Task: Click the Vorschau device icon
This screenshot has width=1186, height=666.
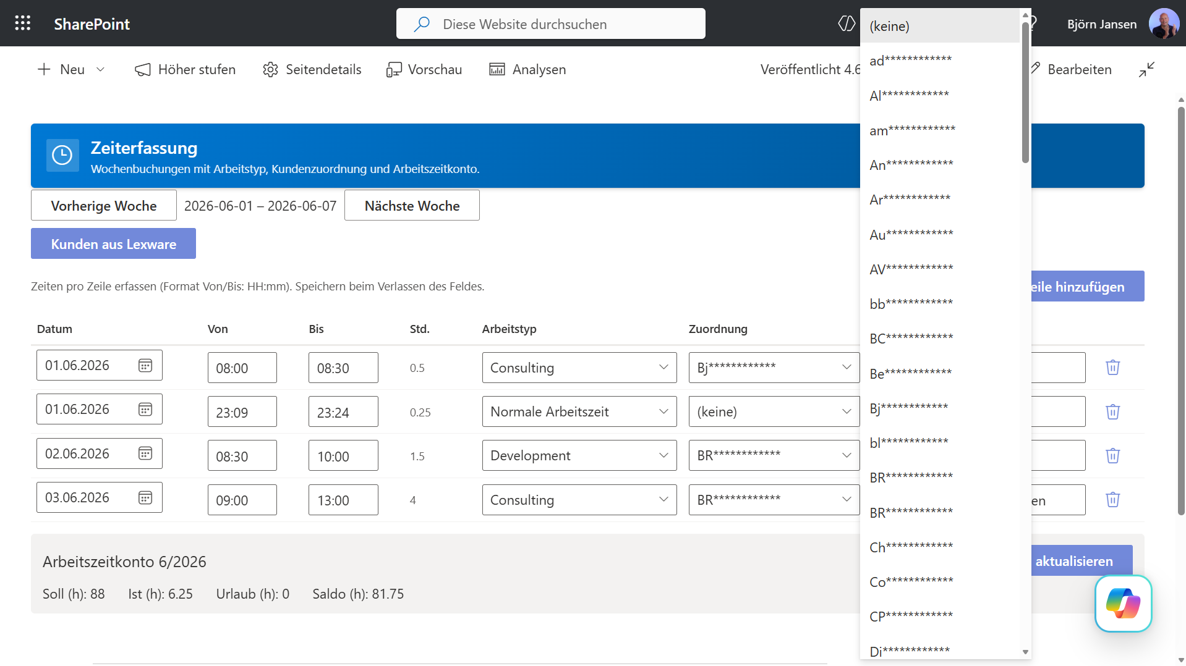Action: (394, 69)
